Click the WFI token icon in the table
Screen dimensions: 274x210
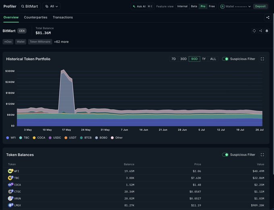10,171
